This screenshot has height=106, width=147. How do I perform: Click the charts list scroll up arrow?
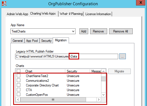click(x=103, y=71)
